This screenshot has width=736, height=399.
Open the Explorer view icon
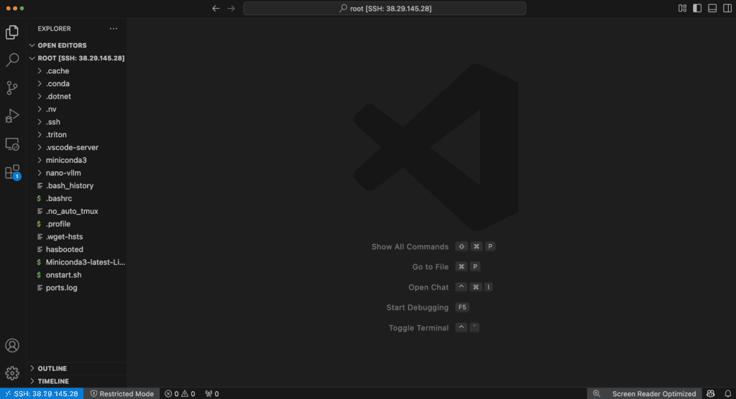(12, 32)
